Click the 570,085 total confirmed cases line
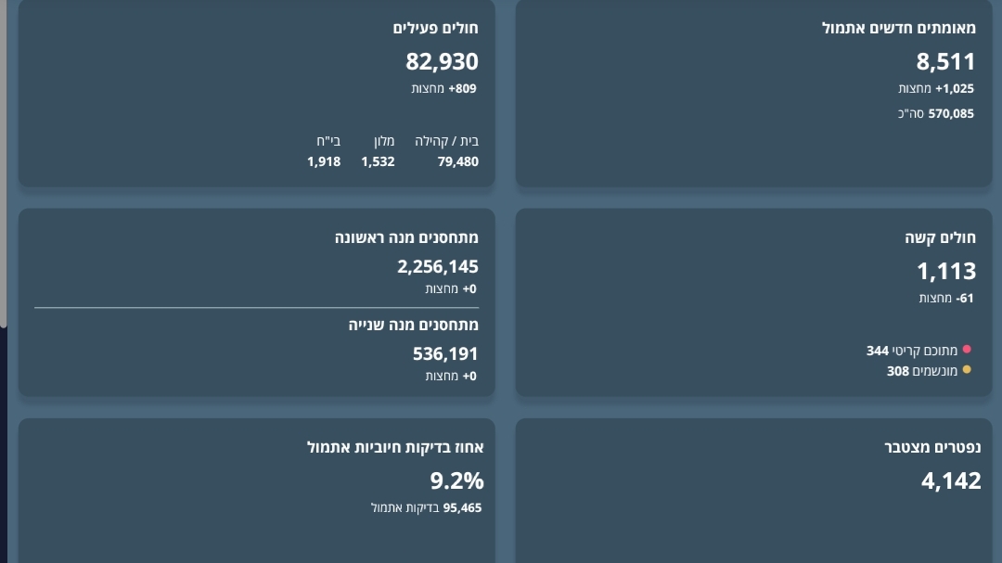The height and width of the screenshot is (563, 1002). tap(936, 114)
